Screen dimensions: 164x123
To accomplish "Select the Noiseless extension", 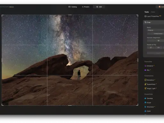I will (150, 80).
